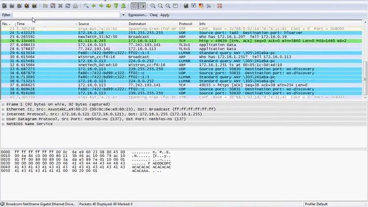Select packet 30 ARP who has 172.16.1.251
Viewport: 368px width, 207px height.
(x=182, y=57)
